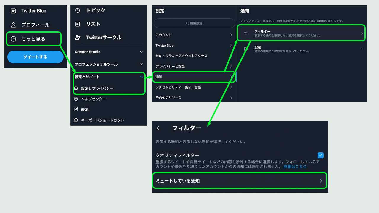Click chevron on アカウント settings row

tap(231, 35)
